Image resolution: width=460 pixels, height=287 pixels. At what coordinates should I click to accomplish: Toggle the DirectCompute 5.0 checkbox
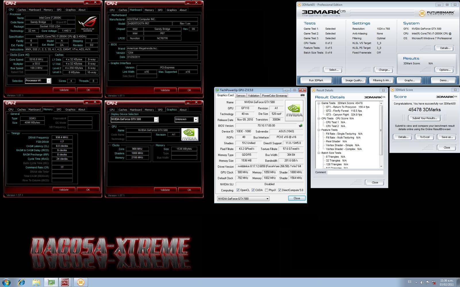pyautogui.click(x=280, y=190)
